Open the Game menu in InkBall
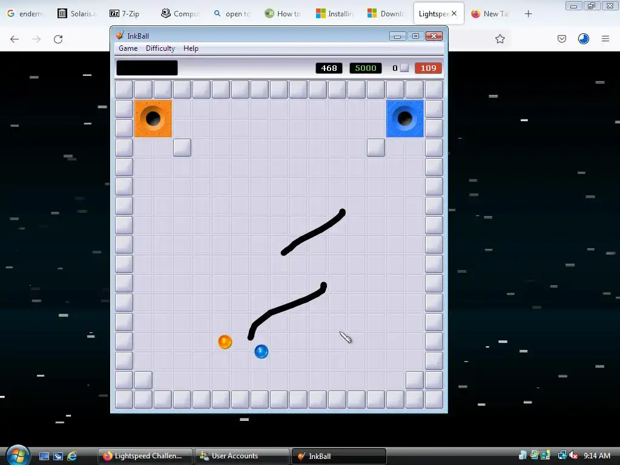620x465 pixels. coord(128,48)
